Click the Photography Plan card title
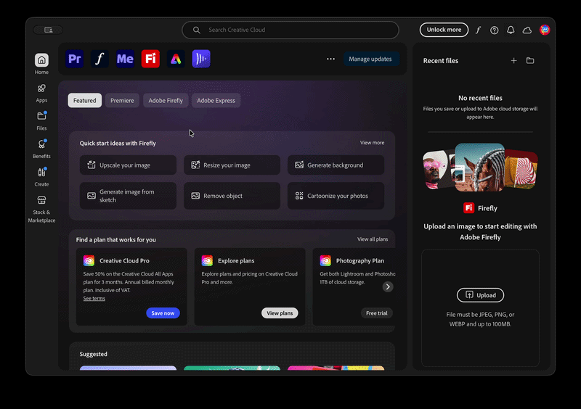The width and height of the screenshot is (581, 409). tap(359, 260)
